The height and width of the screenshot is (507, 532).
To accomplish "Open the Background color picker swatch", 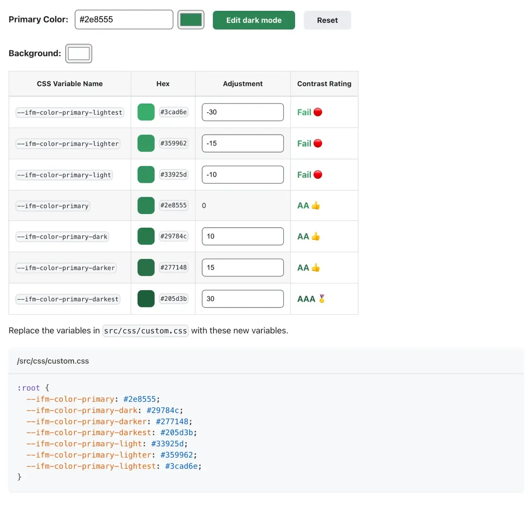I will [79, 54].
